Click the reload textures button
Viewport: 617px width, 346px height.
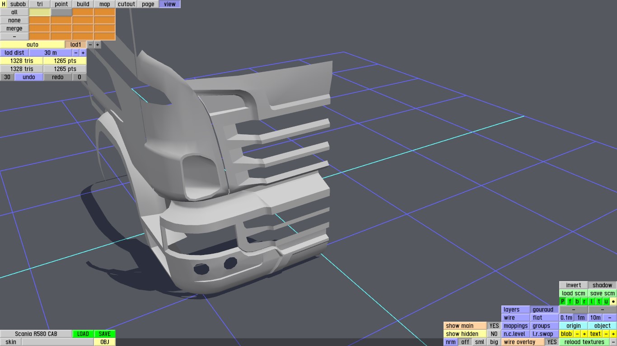(x=584, y=342)
